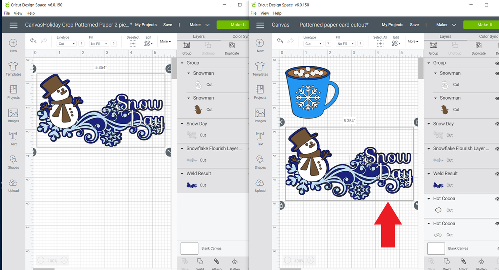Click New icon in left window sidebar
The image size is (499, 270).
(x=13, y=43)
